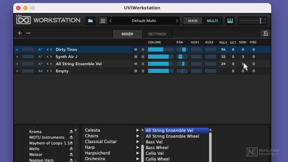Image resolution: width=288 pixels, height=162 pixels.
Task: Solo the Dirty Tines part
Action: (x=143, y=49)
